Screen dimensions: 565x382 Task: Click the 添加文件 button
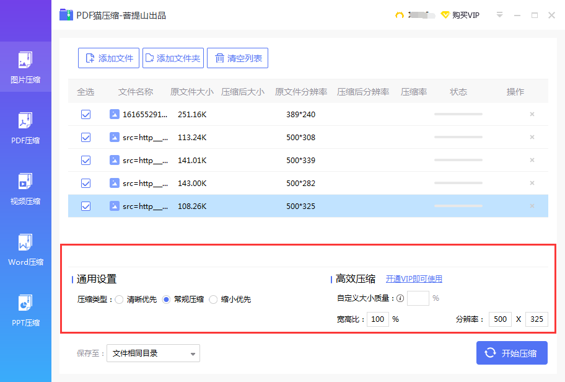coord(108,58)
